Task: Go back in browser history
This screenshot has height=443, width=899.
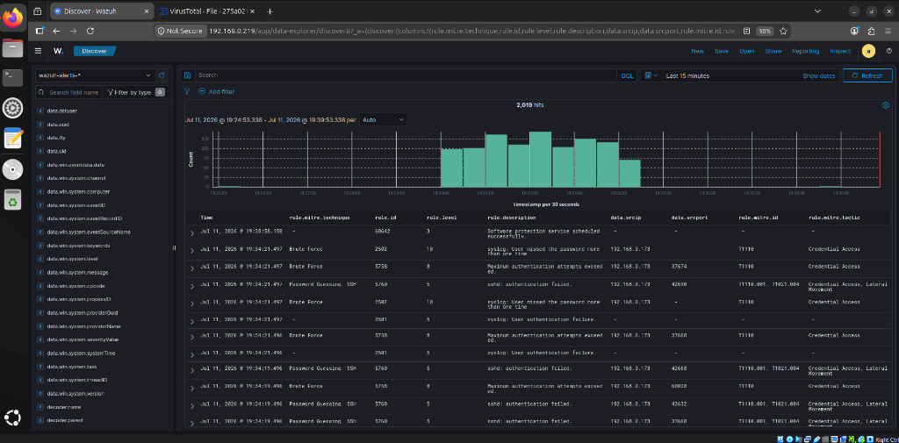Action: (55, 31)
